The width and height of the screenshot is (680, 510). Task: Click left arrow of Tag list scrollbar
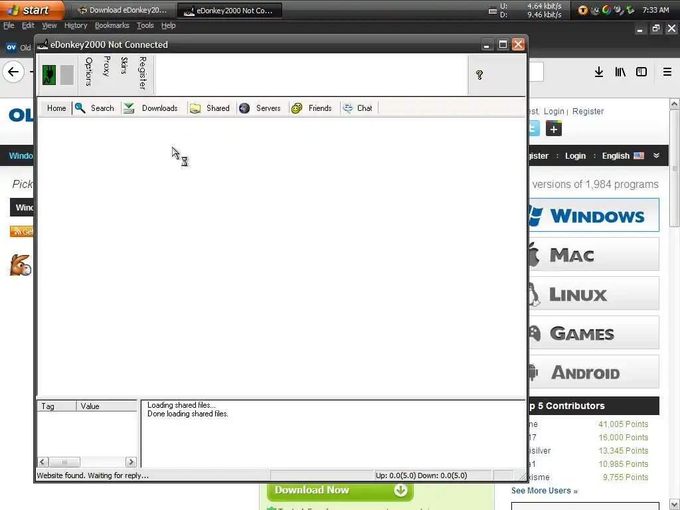[42, 462]
